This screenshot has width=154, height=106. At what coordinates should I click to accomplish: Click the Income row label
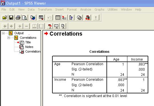point(60,80)
